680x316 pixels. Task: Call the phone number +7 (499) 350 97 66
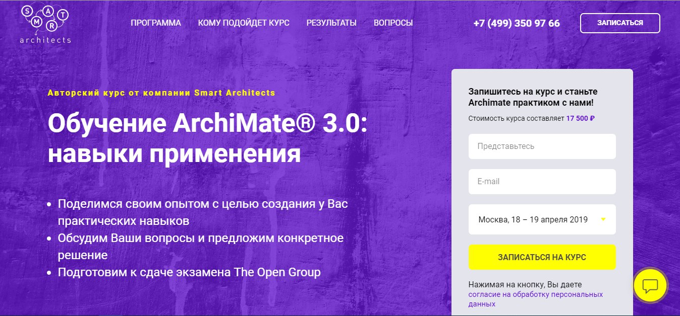pyautogui.click(x=517, y=23)
